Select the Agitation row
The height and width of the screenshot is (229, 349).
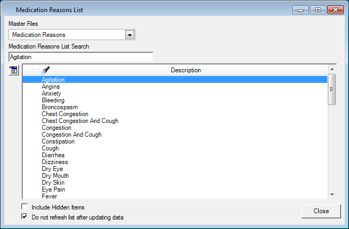coord(53,80)
